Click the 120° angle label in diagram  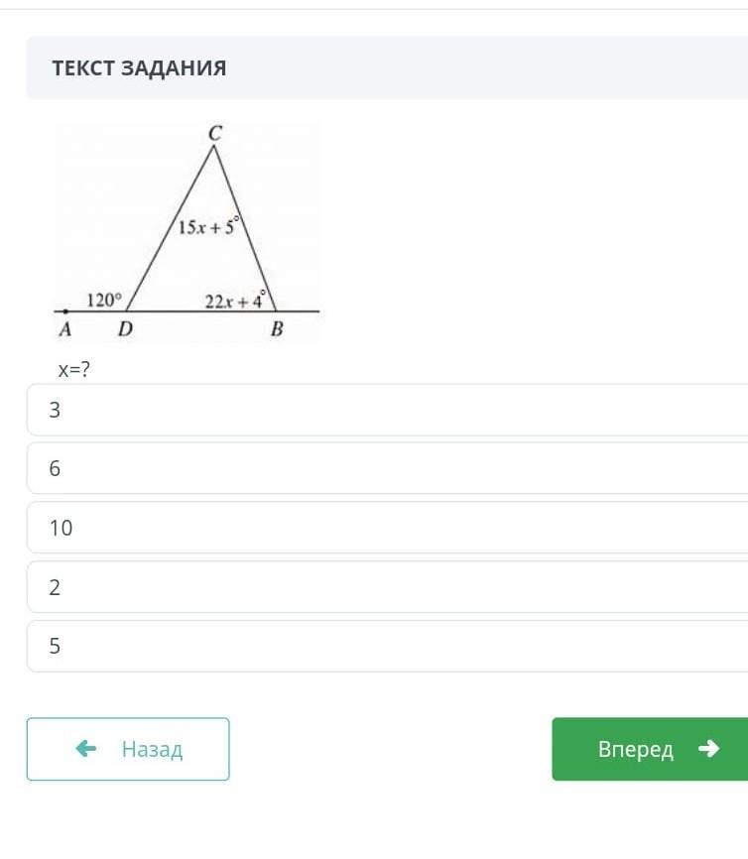(x=103, y=300)
